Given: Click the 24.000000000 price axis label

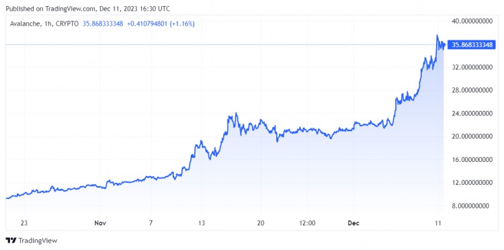Looking at the screenshot, I should (x=472, y=114).
